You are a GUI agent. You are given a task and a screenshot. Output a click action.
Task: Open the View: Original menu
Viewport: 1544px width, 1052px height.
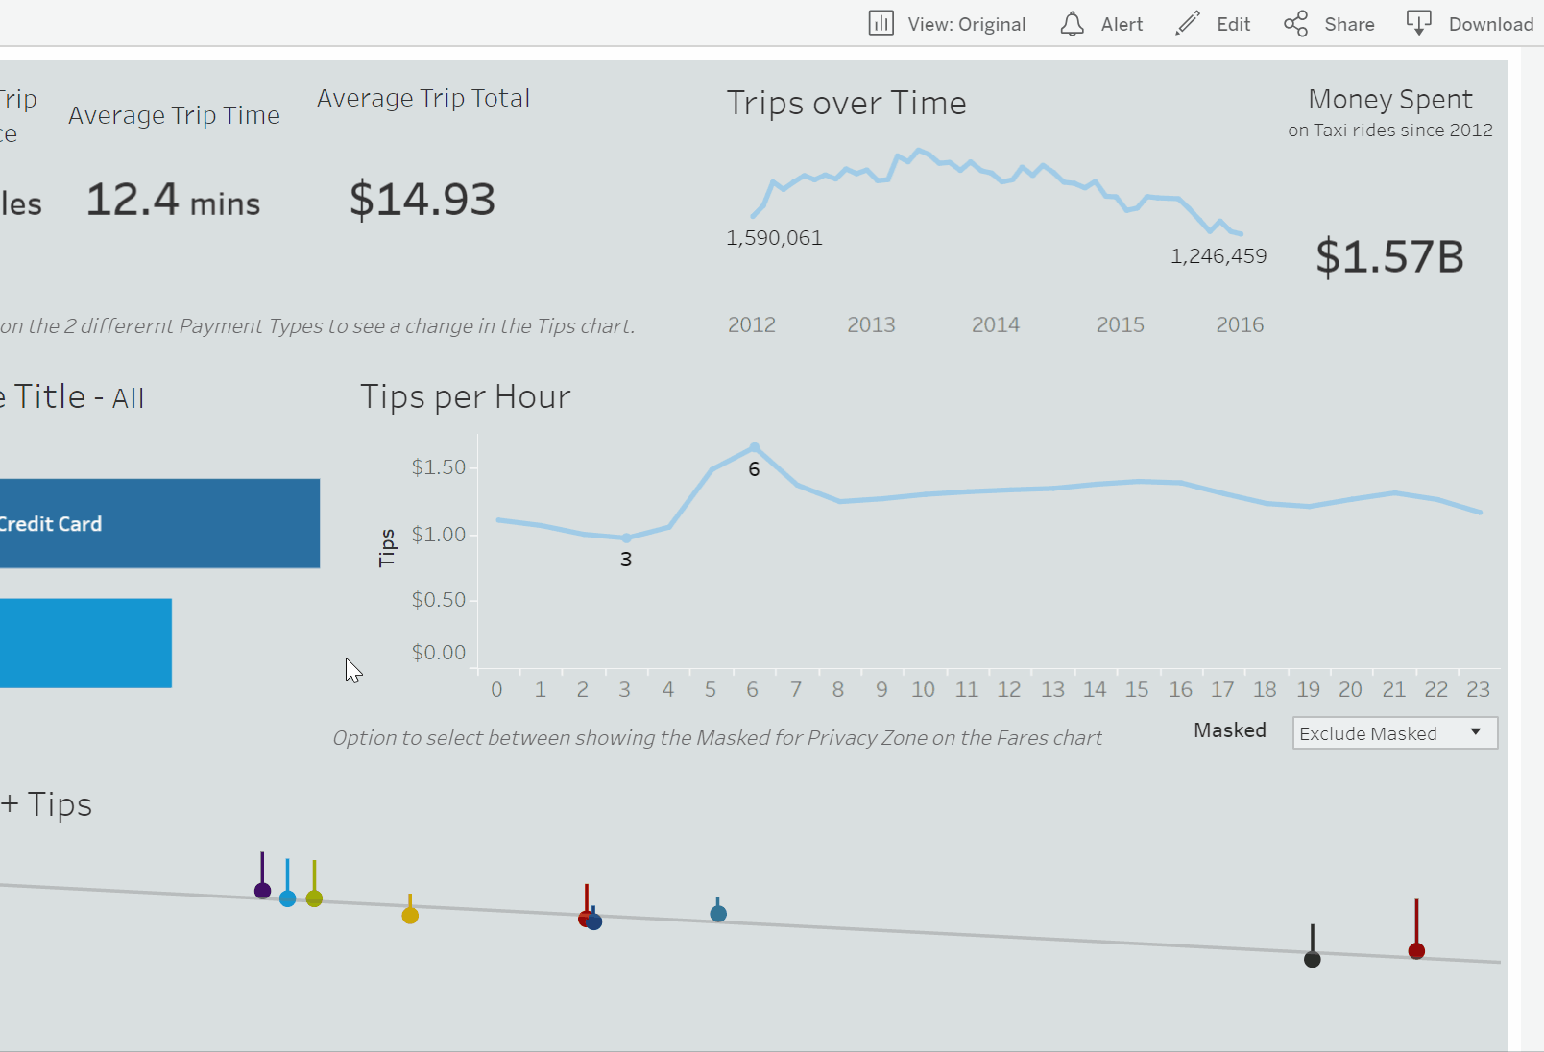965,24
